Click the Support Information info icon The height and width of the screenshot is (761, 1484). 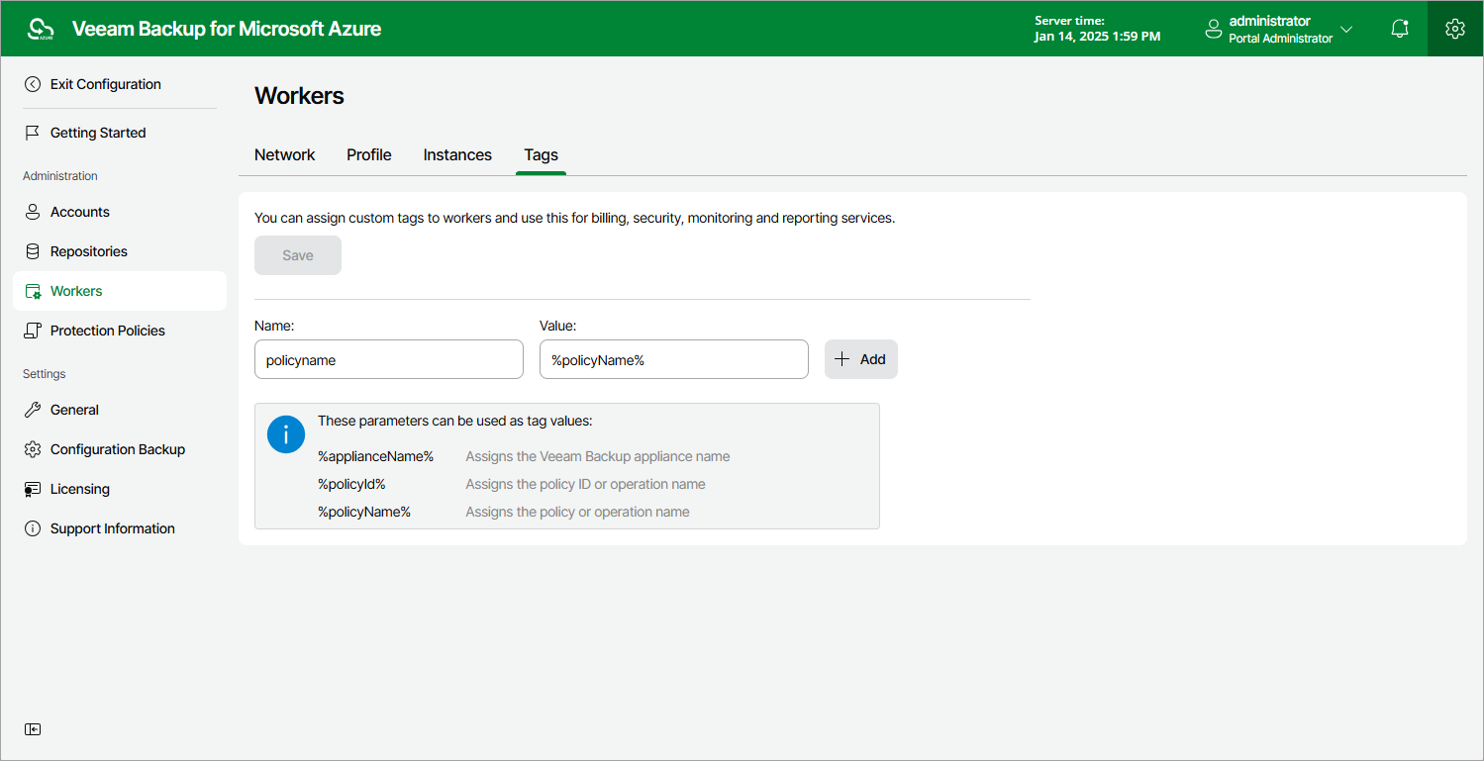(33, 528)
